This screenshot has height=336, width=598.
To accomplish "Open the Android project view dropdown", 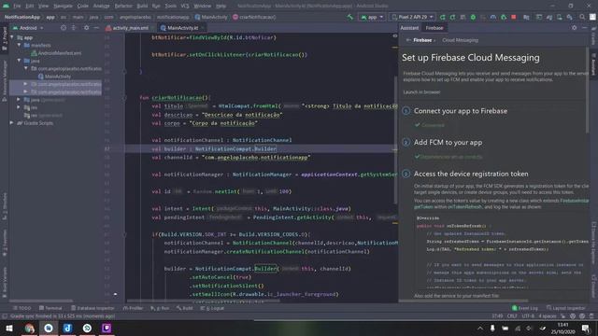I will click(x=28, y=28).
